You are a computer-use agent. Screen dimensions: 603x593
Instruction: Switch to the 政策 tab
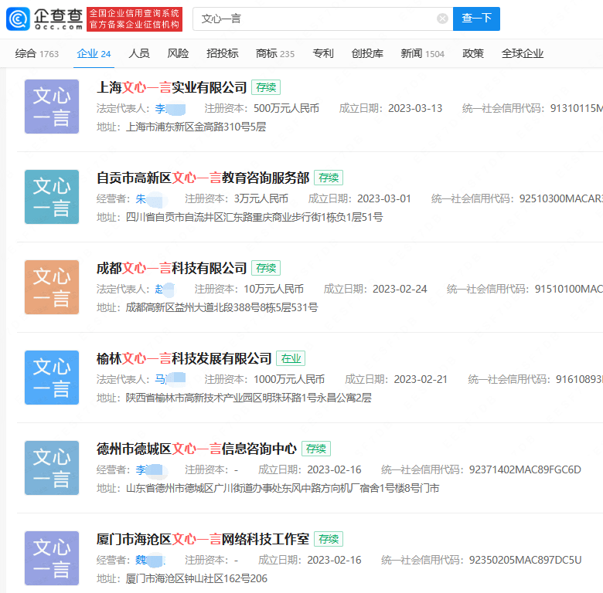[472, 53]
